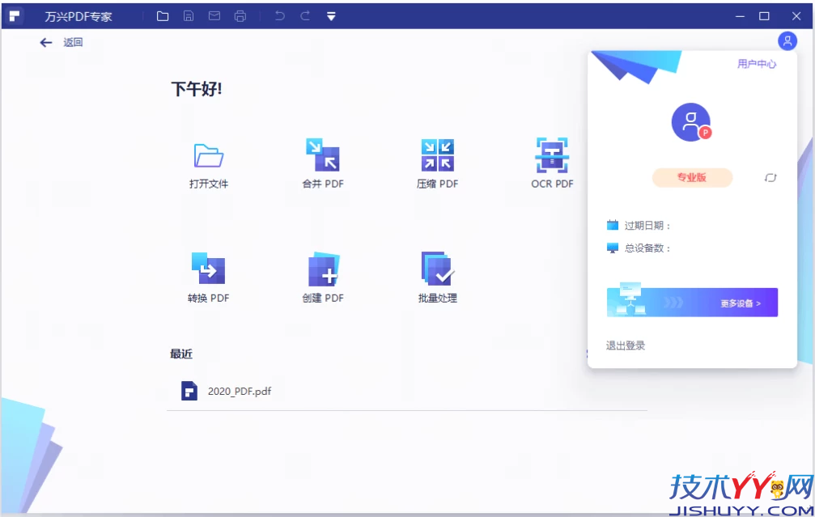Open the recent file 2020_PDF.pdf

coord(240,391)
